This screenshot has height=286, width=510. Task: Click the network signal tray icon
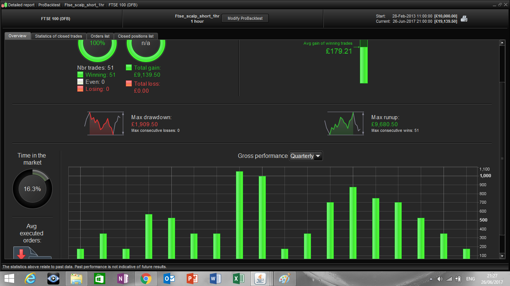click(x=449, y=279)
